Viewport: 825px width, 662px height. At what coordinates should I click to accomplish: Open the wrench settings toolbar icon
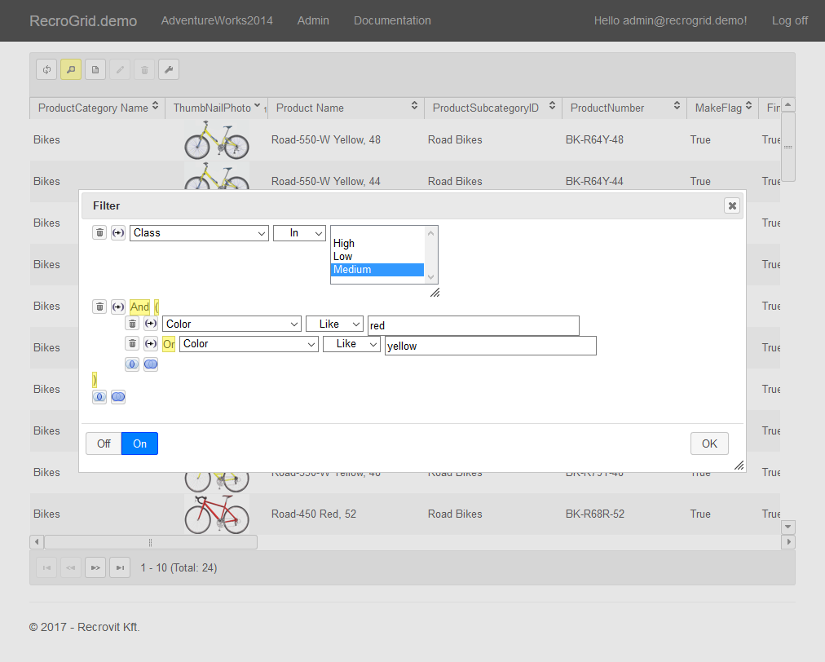(169, 69)
